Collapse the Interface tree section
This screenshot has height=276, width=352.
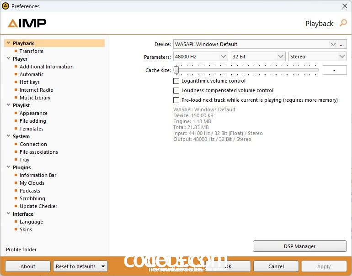coord(9,214)
